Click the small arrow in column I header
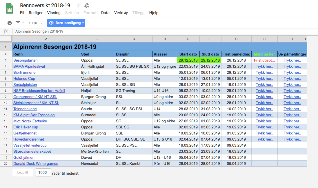 click(x=305, y=39)
